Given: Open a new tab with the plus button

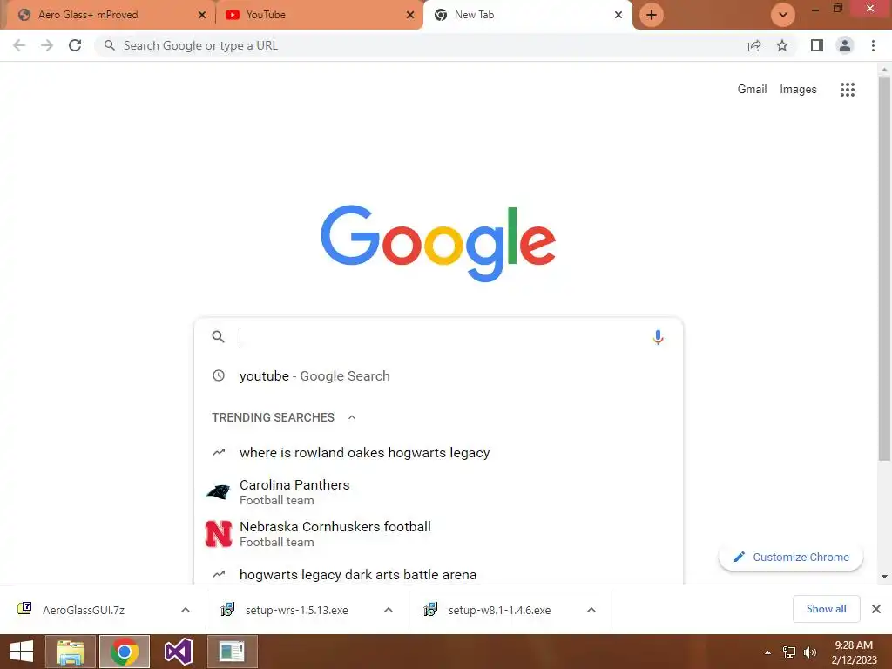Looking at the screenshot, I should point(652,15).
